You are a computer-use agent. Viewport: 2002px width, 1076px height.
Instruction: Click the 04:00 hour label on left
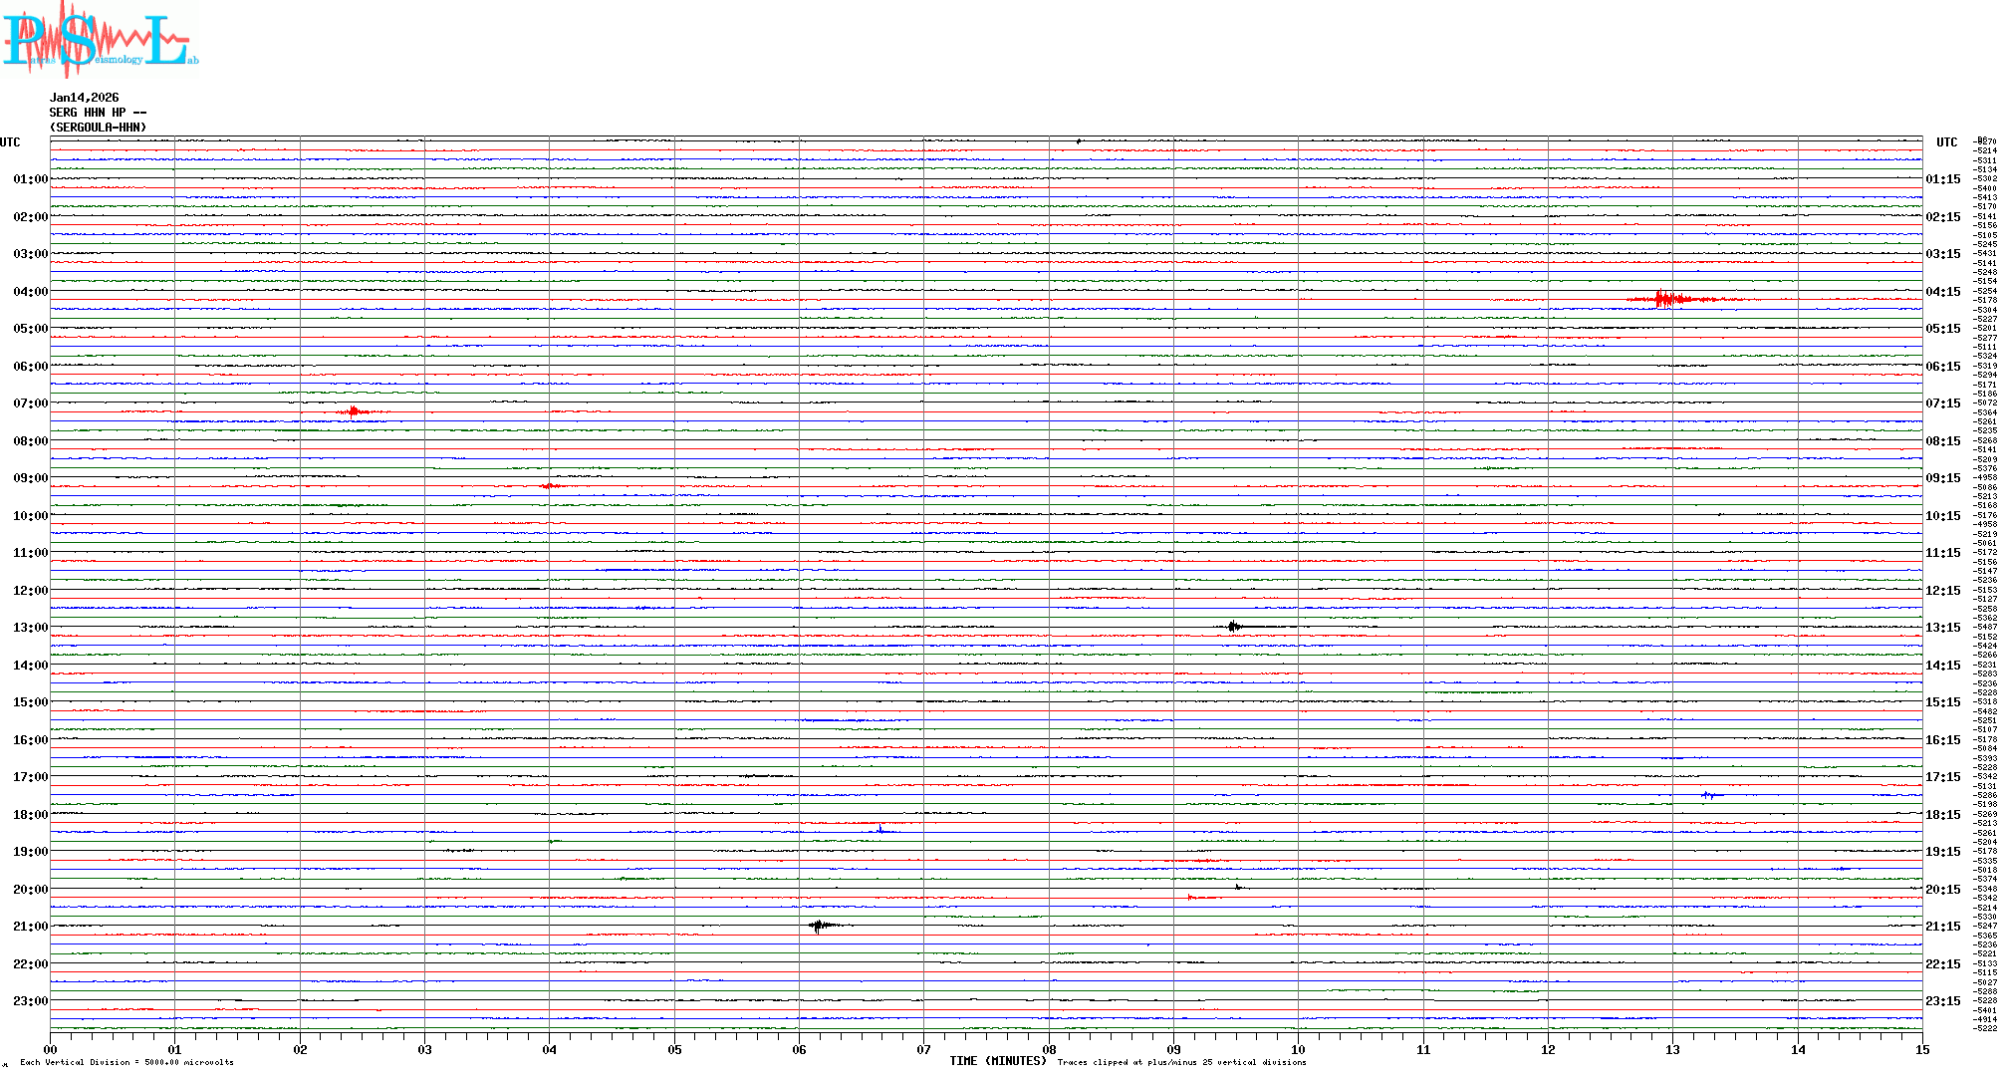pyautogui.click(x=30, y=292)
